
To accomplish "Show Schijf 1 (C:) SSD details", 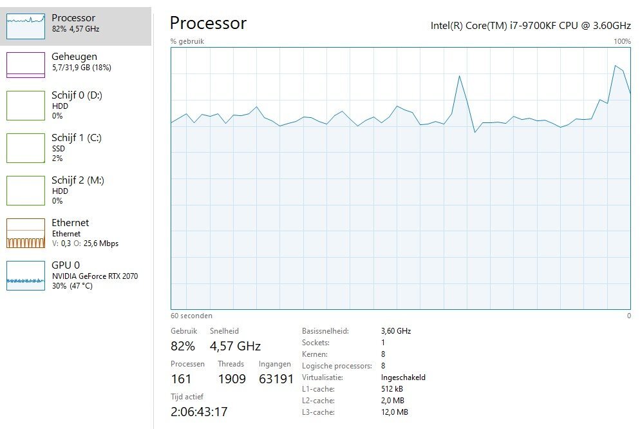I will pos(77,138).
